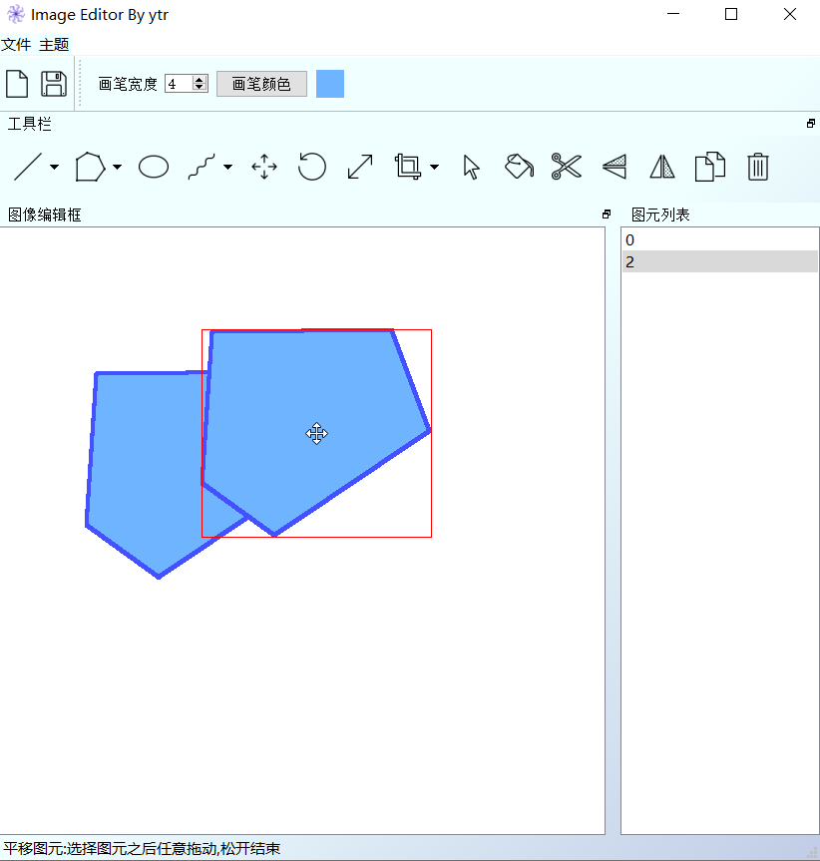The height and width of the screenshot is (861, 820).
Task: Activate the translate/move primitive tool
Action: pos(264,167)
